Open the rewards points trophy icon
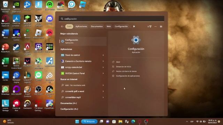The height and width of the screenshot is (125, 223). pos(149,26)
